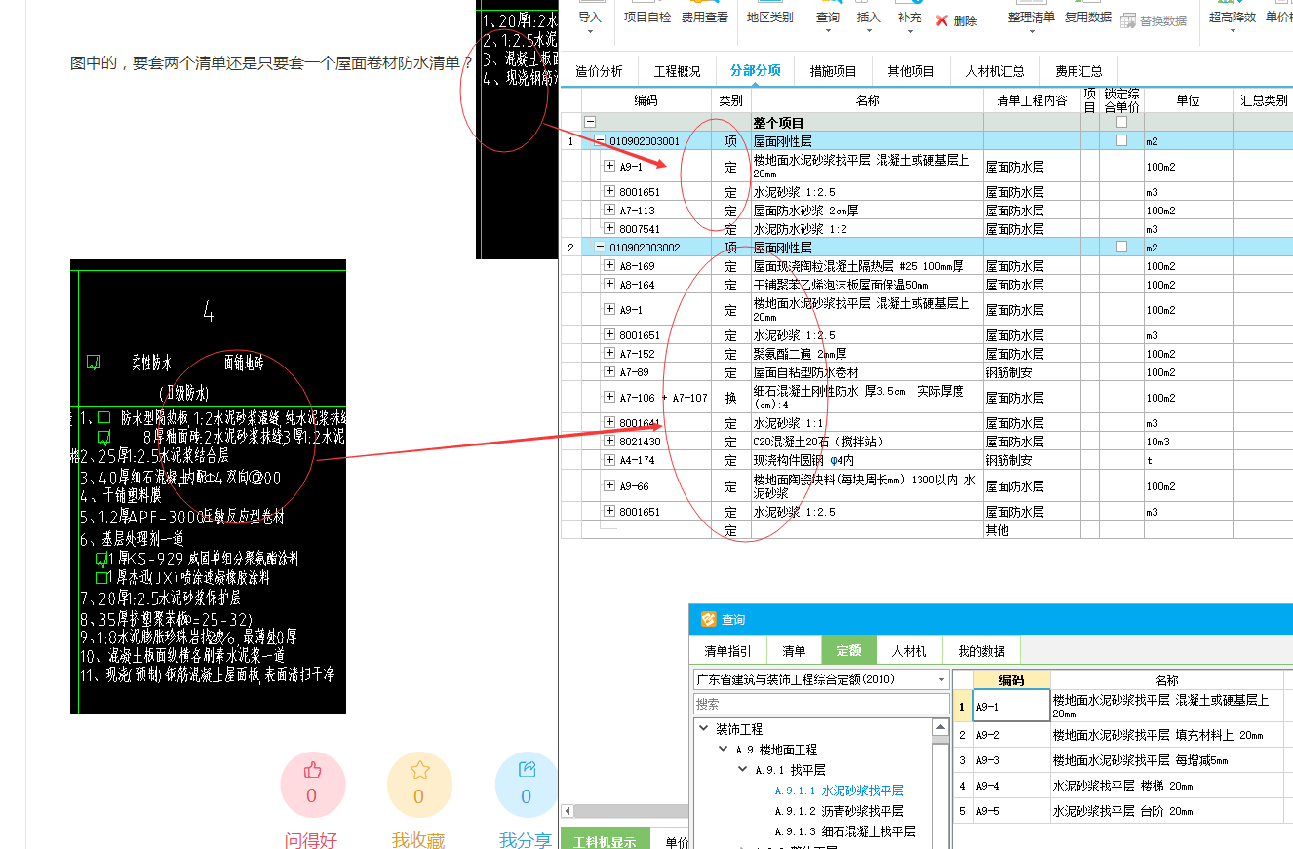1293x849 pixels.
Task: Collapse item 010902003002 row
Action: point(600,248)
